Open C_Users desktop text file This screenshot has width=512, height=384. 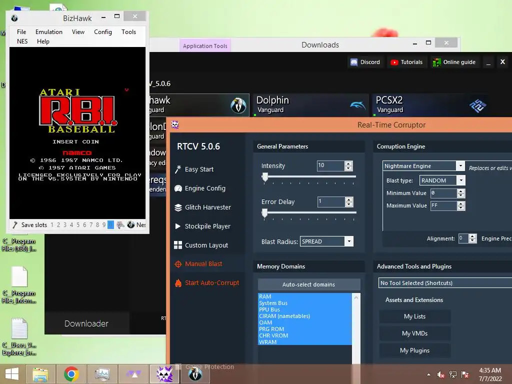19,337
